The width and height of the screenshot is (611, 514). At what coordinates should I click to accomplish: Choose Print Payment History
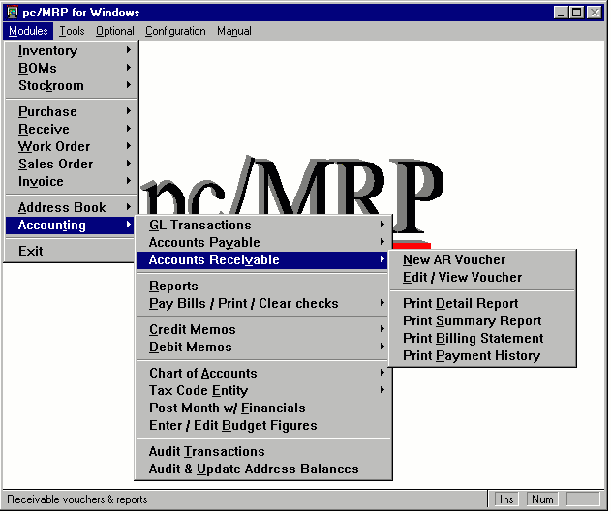click(x=482, y=356)
